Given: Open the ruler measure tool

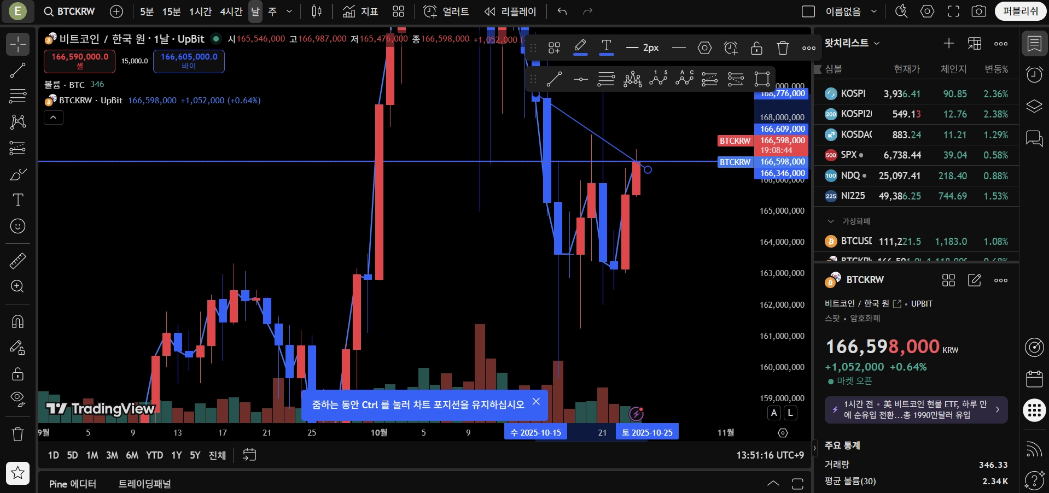Looking at the screenshot, I should tap(18, 261).
